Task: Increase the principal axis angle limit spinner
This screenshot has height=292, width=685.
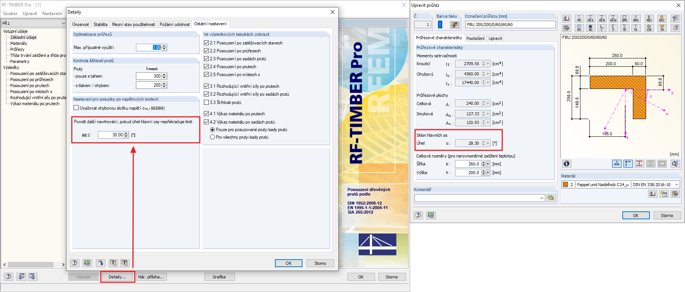Action: point(126,133)
